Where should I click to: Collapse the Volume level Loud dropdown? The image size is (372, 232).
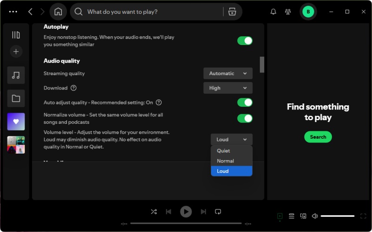232,140
